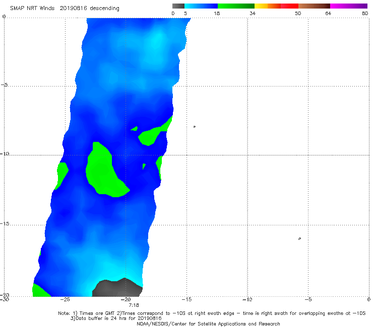Click the plot title 'SMAP NRT Winds'

point(32,8)
